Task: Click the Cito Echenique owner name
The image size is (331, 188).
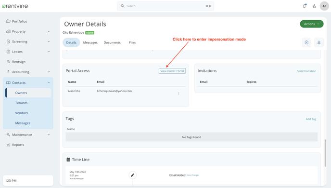Action: coord(73,32)
